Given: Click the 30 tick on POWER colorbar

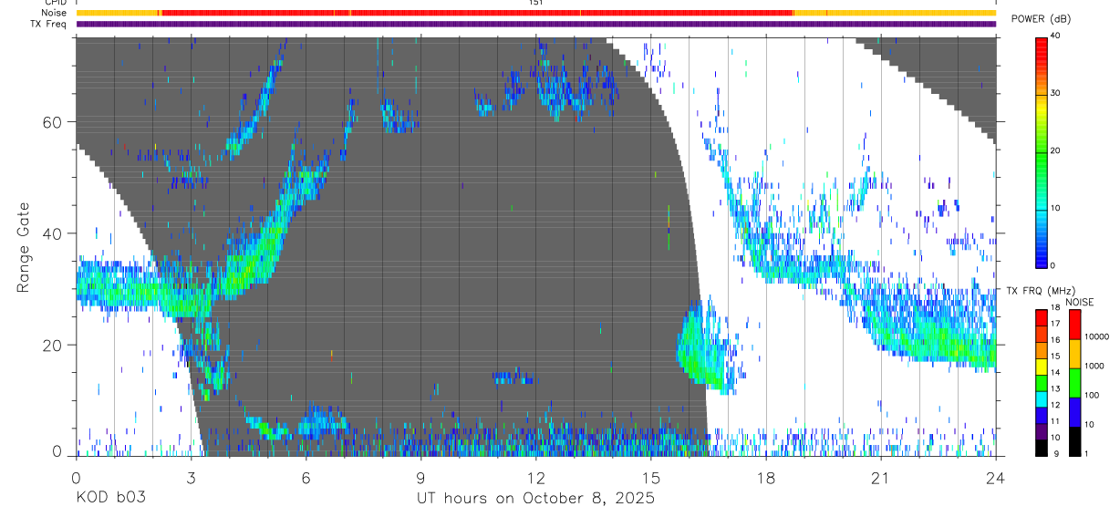Looking at the screenshot, I should (x=1056, y=93).
